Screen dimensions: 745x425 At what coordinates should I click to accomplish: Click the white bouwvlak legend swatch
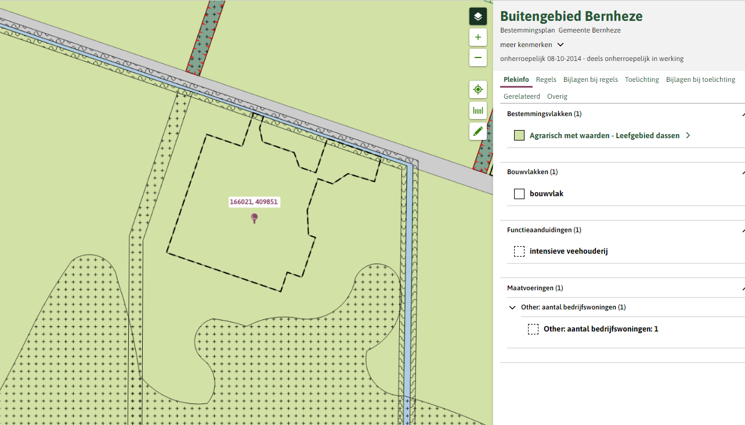519,194
